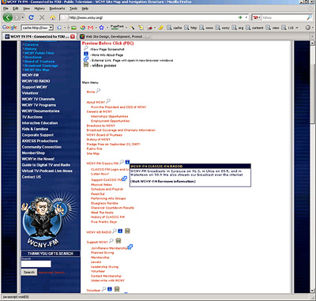Preview WCNY HD RADIO with magnifier icon

point(115,231)
